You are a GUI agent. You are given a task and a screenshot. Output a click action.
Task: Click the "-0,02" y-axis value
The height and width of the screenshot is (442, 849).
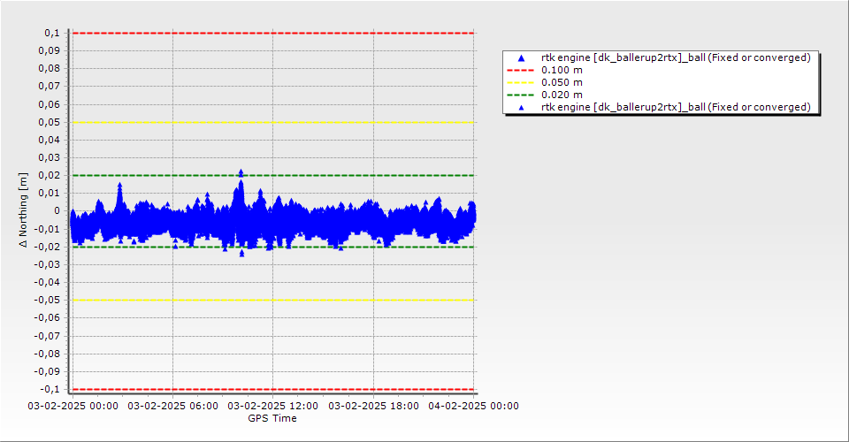coord(47,247)
